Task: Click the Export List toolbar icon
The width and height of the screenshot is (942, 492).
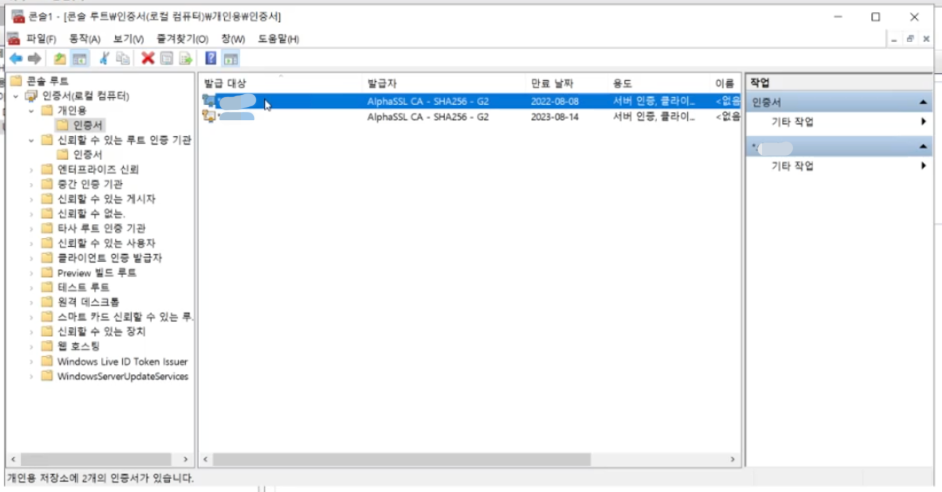Action: (186, 58)
